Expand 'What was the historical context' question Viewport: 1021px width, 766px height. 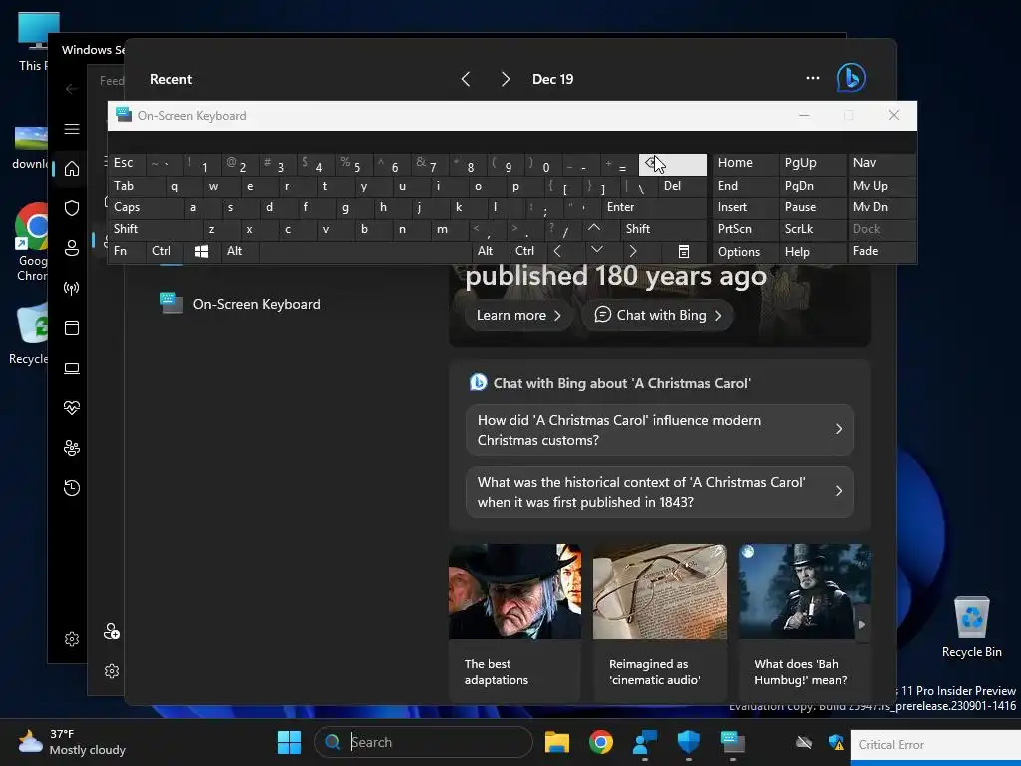(660, 492)
